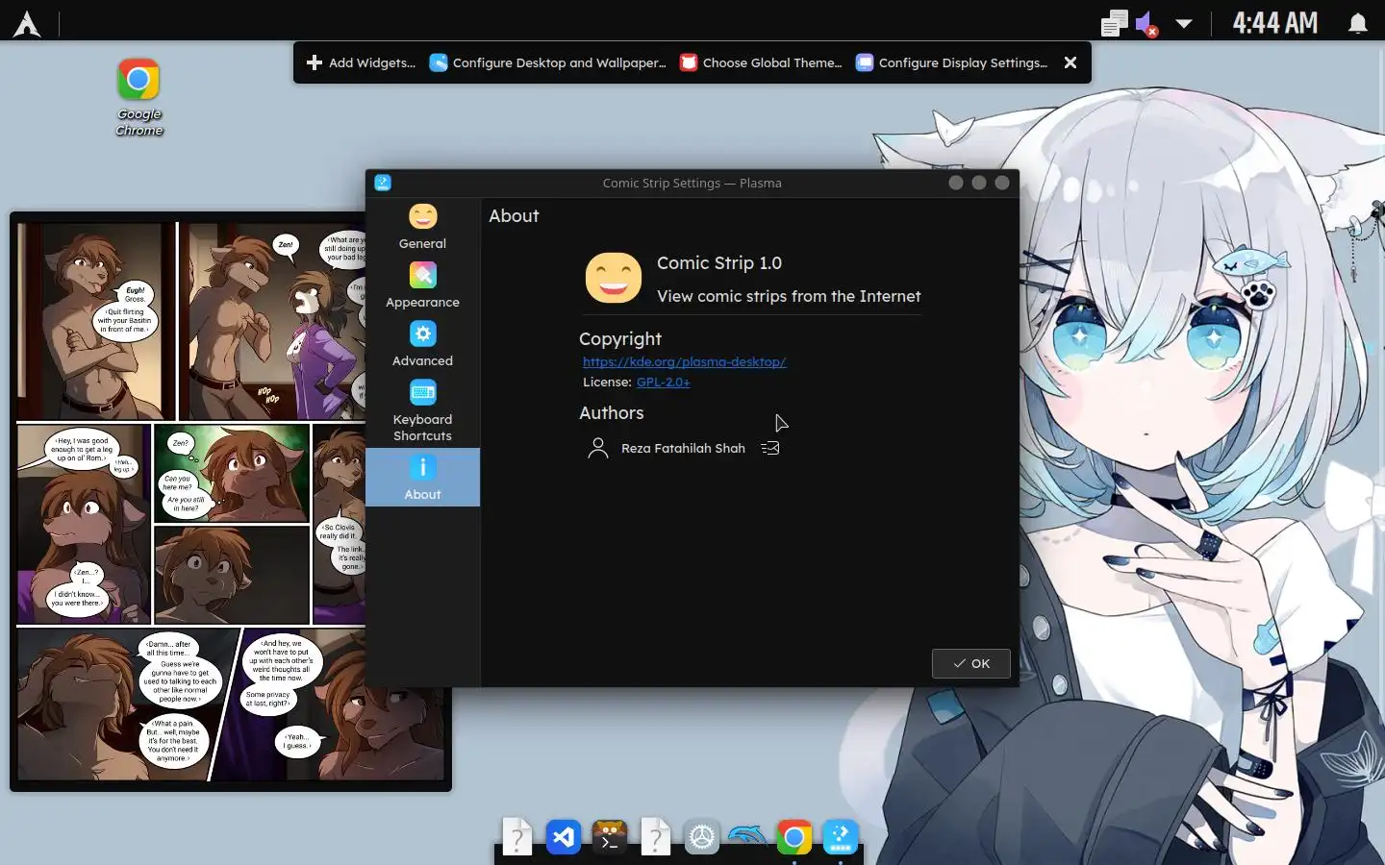The height and width of the screenshot is (865, 1385).
Task: Close the desktop edit mode toolbar
Action: (1070, 62)
